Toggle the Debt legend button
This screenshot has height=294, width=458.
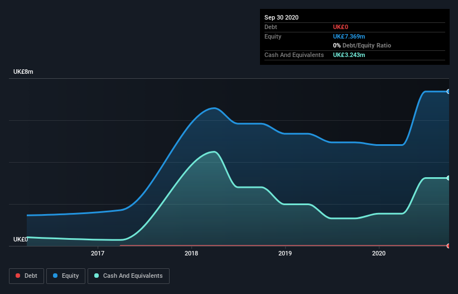(x=26, y=276)
